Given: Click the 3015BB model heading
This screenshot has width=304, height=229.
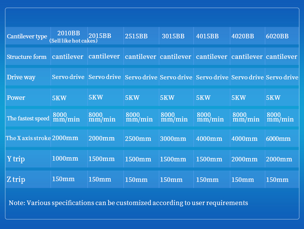Looking at the screenshot, I should [173, 36].
